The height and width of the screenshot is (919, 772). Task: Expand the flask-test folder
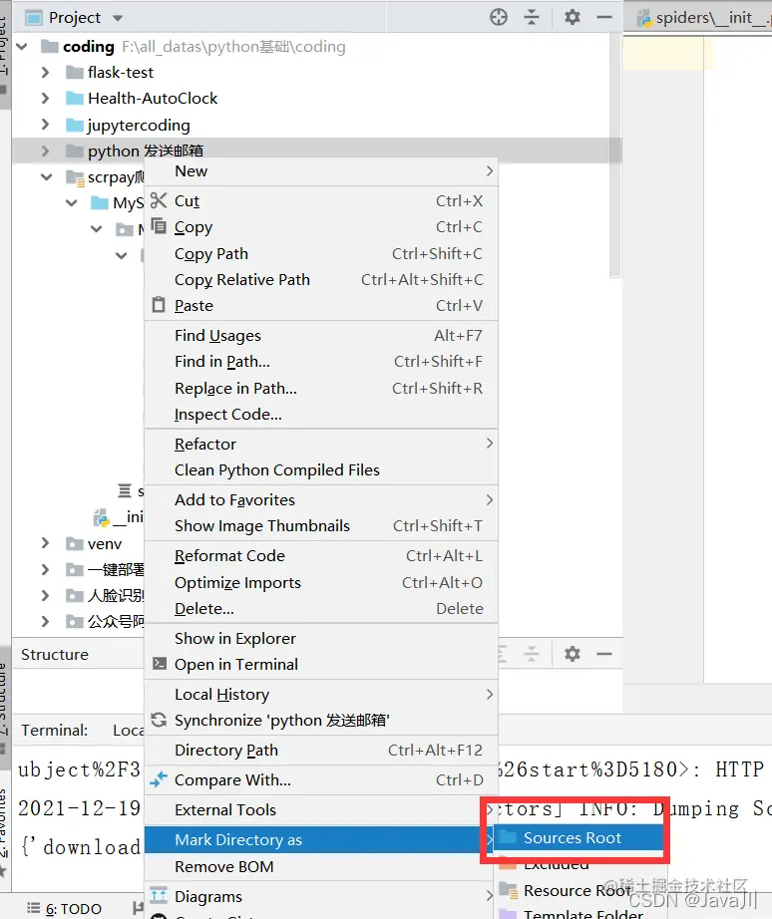[x=45, y=72]
